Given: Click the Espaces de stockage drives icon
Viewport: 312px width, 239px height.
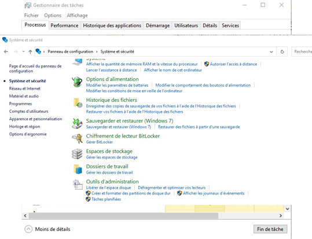Looking at the screenshot, I should 77,154.
